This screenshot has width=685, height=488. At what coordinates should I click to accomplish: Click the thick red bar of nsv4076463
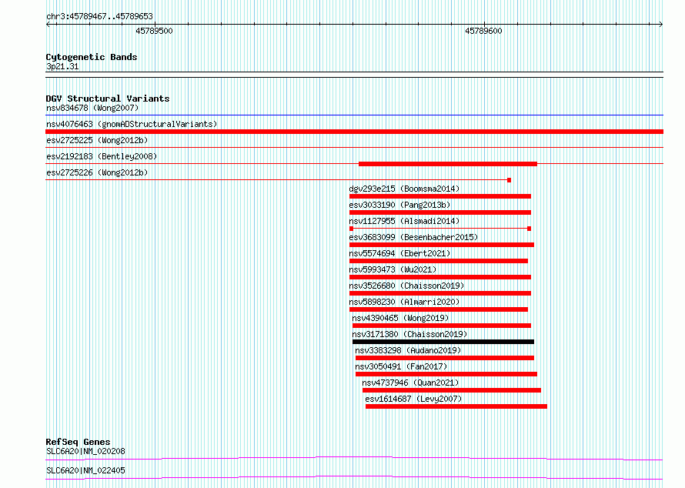(354, 132)
